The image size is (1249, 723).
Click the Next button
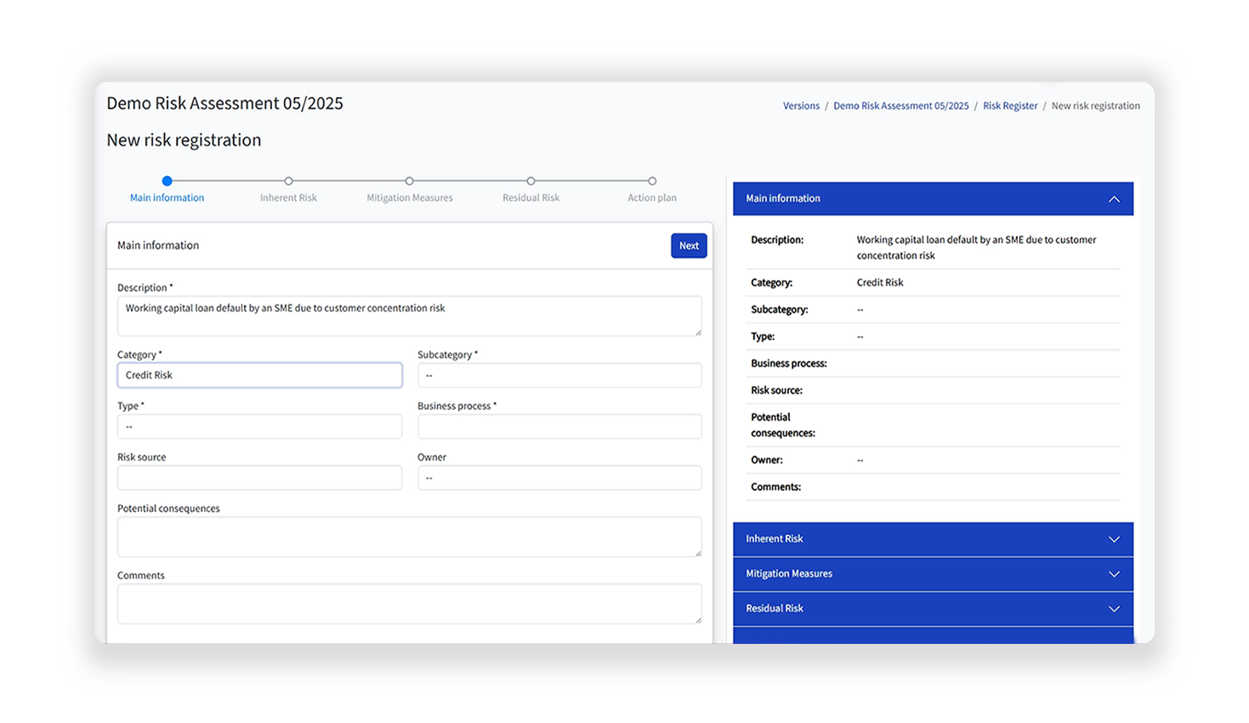pos(688,246)
